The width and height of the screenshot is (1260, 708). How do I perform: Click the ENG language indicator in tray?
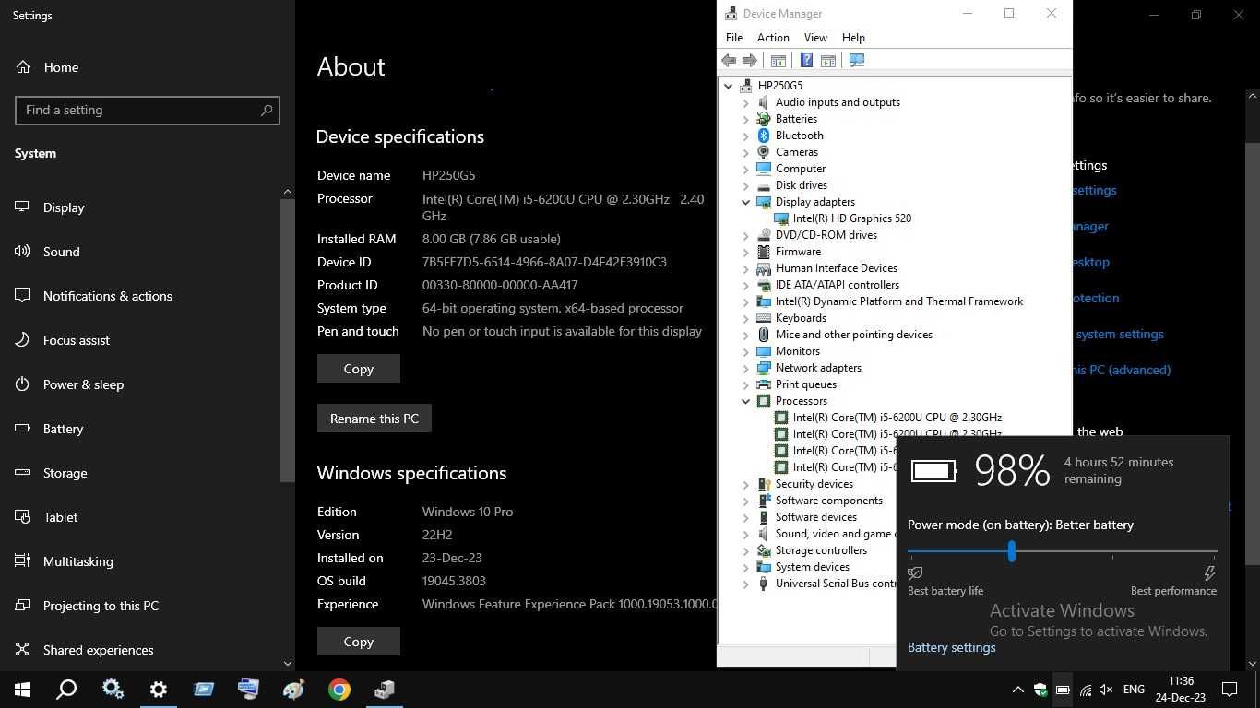click(1134, 690)
